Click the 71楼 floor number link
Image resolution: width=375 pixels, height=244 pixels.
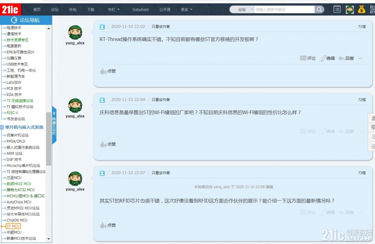(x=362, y=26)
